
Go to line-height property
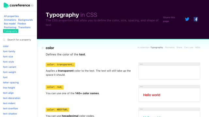(9, 88)
